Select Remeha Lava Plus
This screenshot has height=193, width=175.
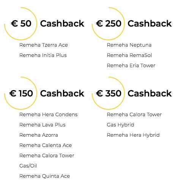click(x=43, y=125)
